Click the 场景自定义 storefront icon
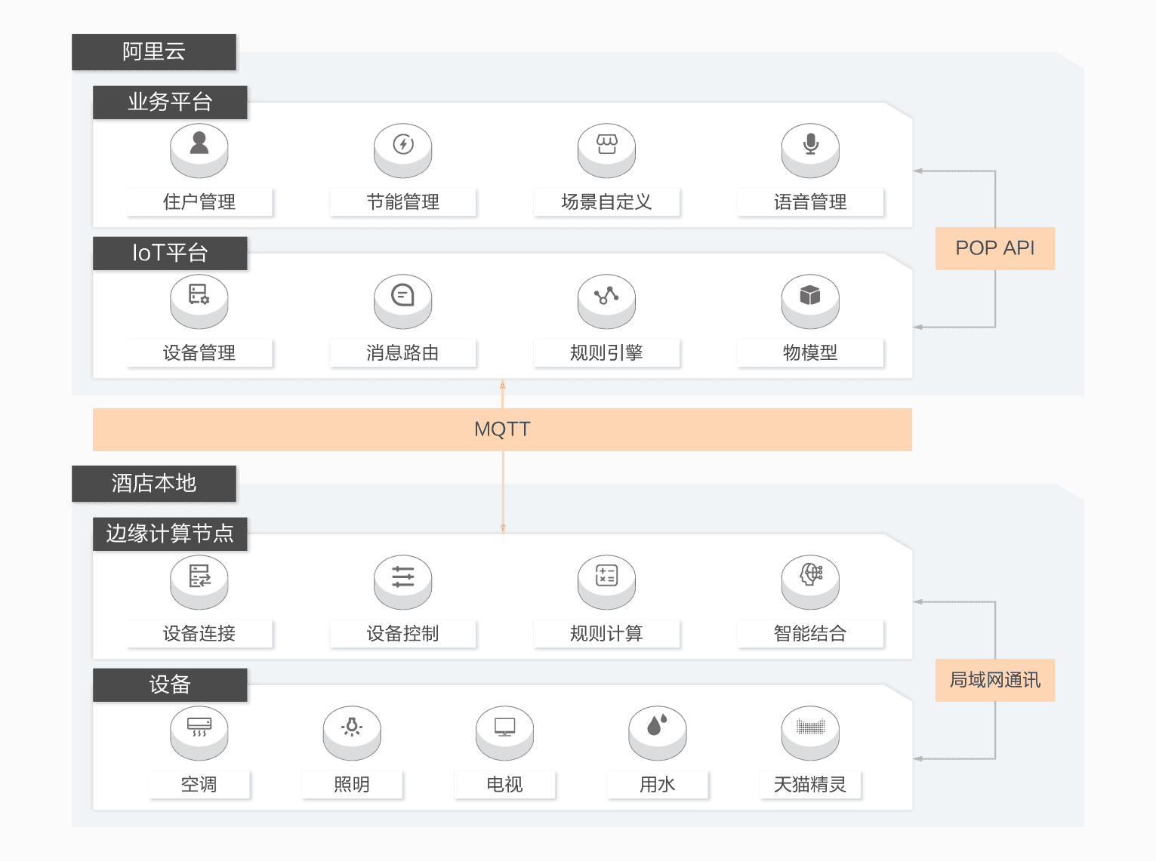This screenshot has height=861, width=1156. 606,143
